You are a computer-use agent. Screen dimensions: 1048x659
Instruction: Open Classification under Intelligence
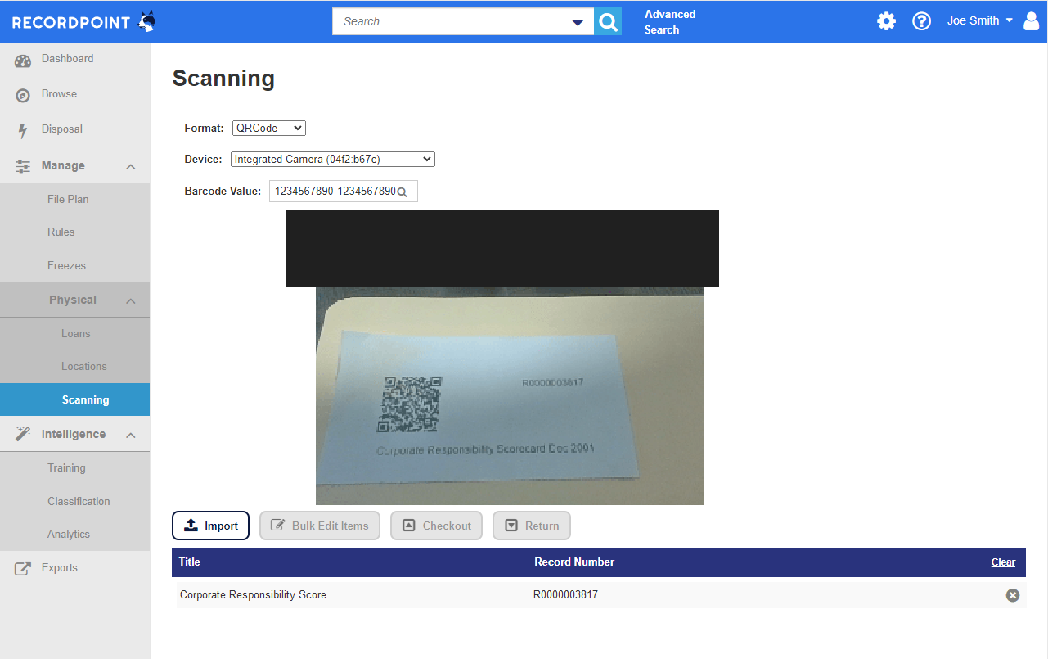79,502
